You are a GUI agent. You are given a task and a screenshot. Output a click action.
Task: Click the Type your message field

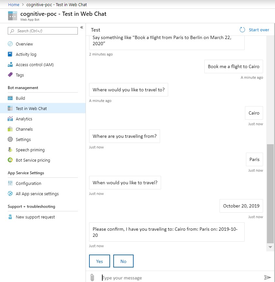[x=181, y=278]
